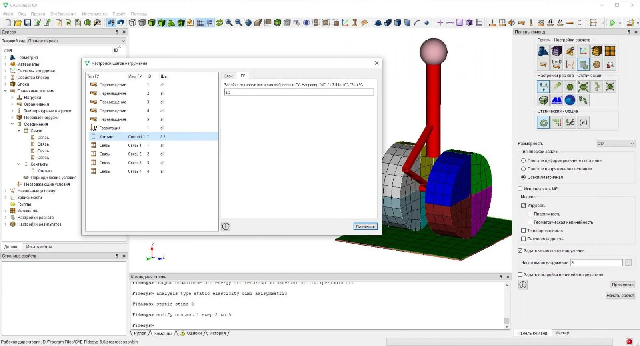Select the calculation settings mode icon
Viewport: 640px width, 346px height.
pos(583,64)
